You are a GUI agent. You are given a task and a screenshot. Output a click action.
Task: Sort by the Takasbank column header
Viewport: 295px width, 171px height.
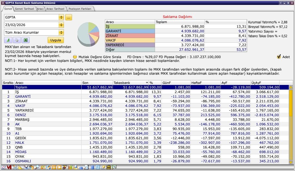131,83
